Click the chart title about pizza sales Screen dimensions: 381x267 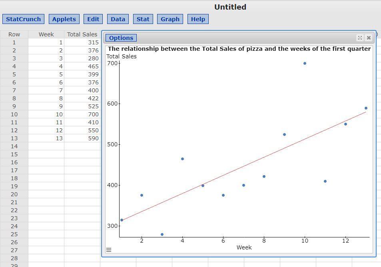(239, 49)
